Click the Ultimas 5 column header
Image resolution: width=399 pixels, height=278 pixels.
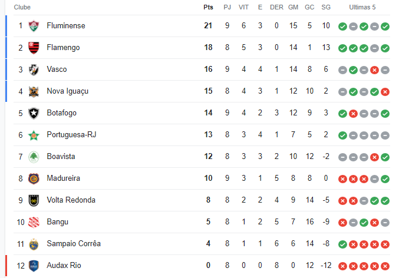[x=362, y=8]
